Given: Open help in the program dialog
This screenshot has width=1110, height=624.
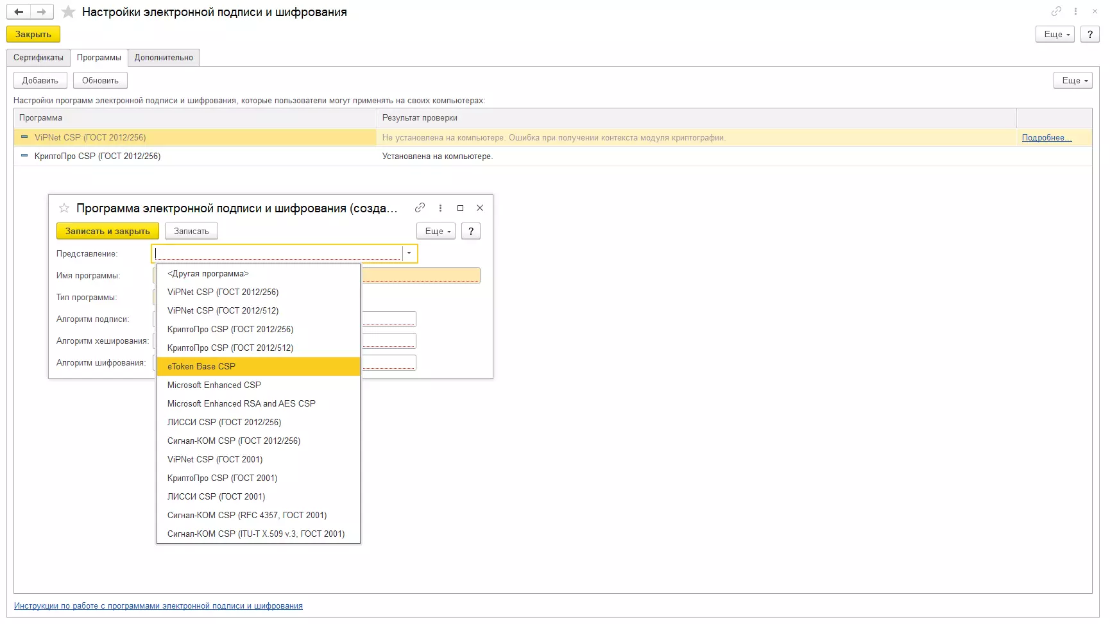Looking at the screenshot, I should [471, 231].
